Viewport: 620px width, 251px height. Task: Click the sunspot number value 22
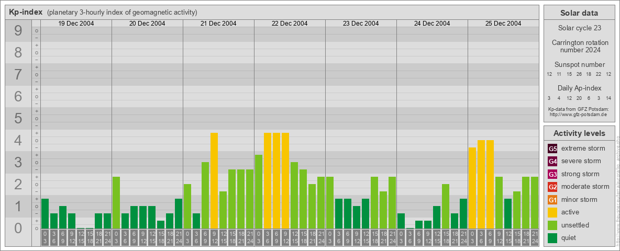click(598, 74)
